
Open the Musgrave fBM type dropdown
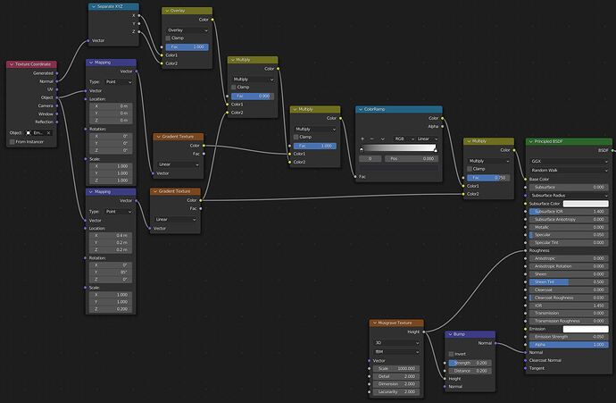[396, 351]
